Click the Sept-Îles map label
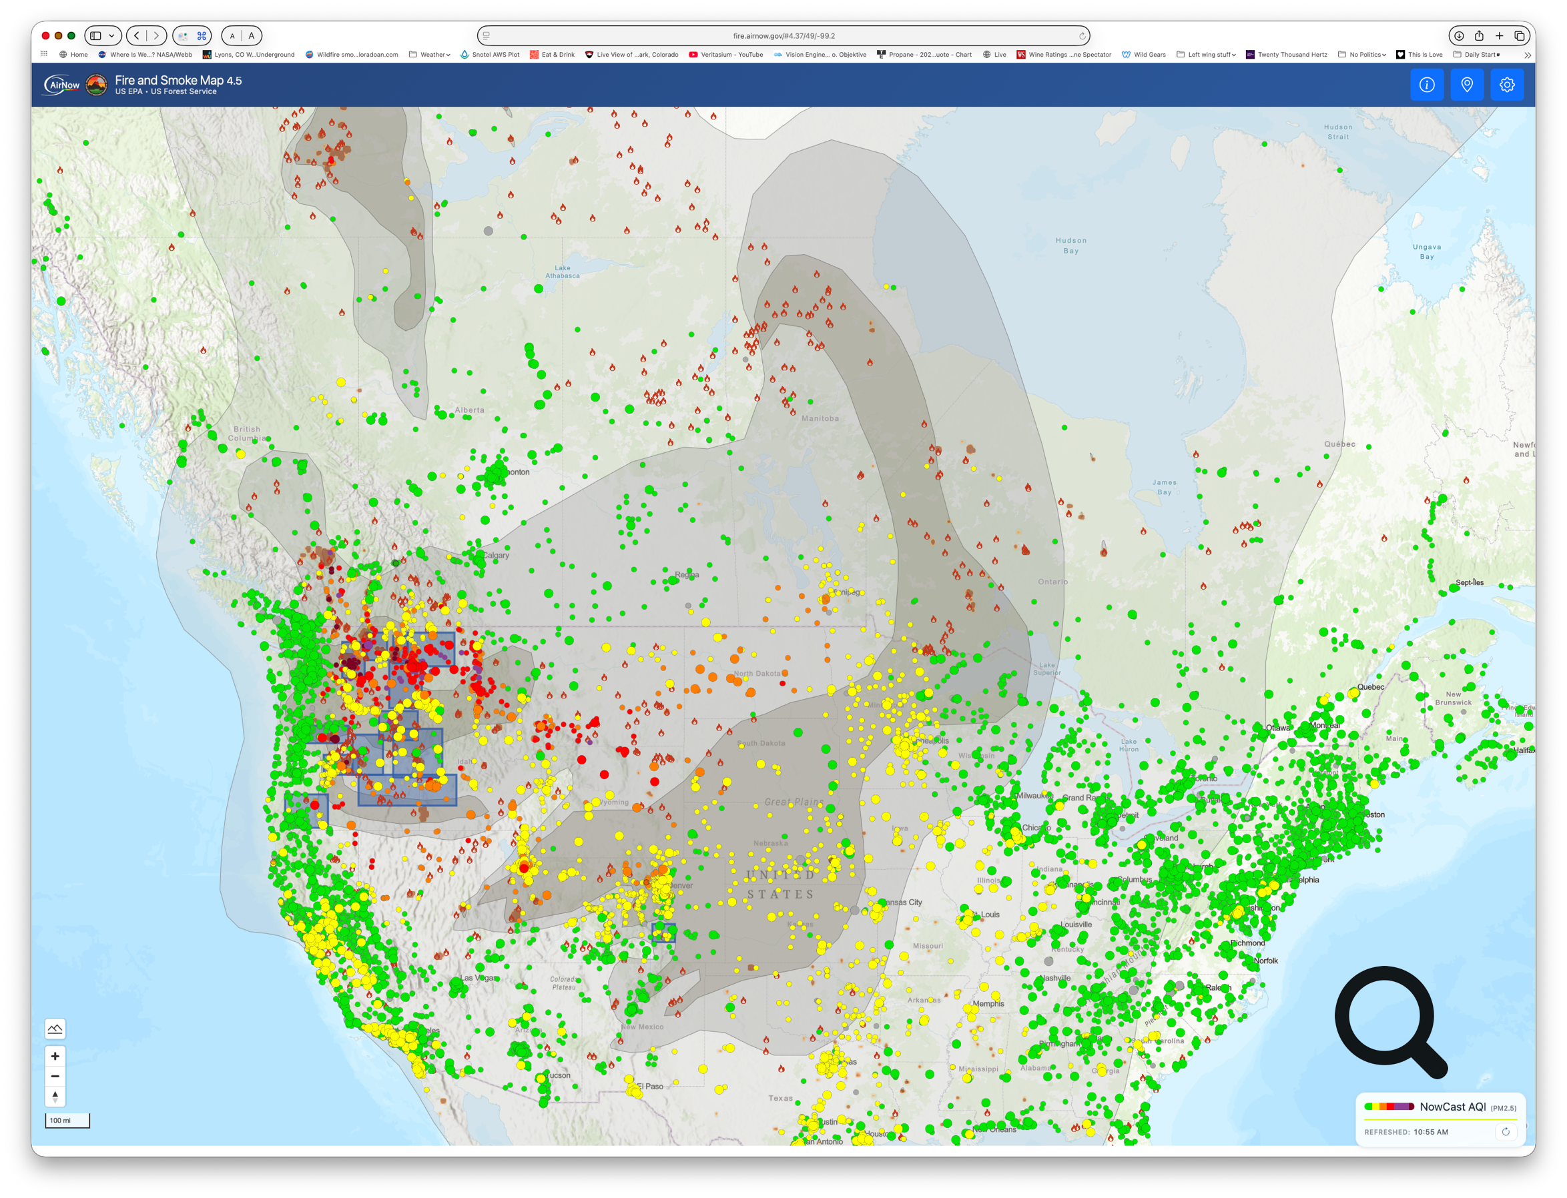 1470,582
